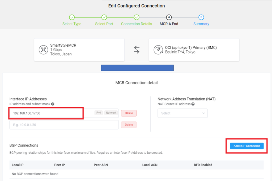Click the Select Port step checkmark icon
The width and height of the screenshot is (272, 181).
[x=104, y=17]
